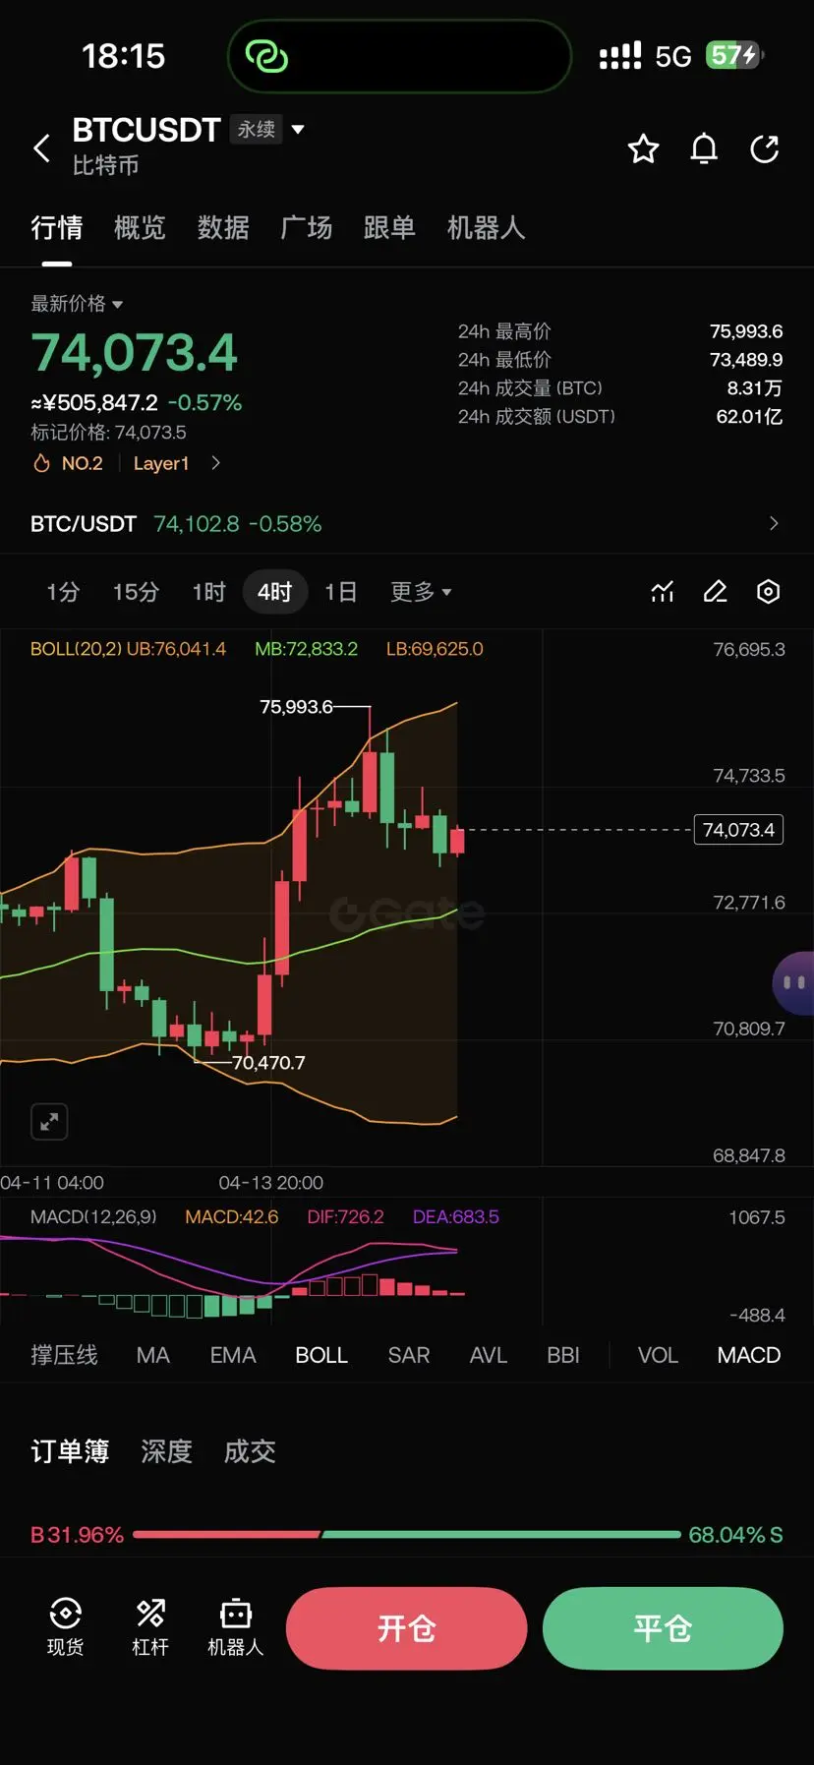The height and width of the screenshot is (1765, 814).
Task: Open chart indicators icon
Action: (663, 591)
